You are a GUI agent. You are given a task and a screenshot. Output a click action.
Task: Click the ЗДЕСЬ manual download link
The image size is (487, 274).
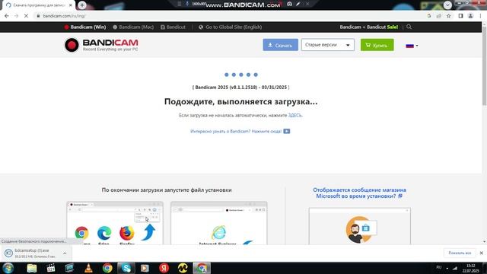coord(294,115)
